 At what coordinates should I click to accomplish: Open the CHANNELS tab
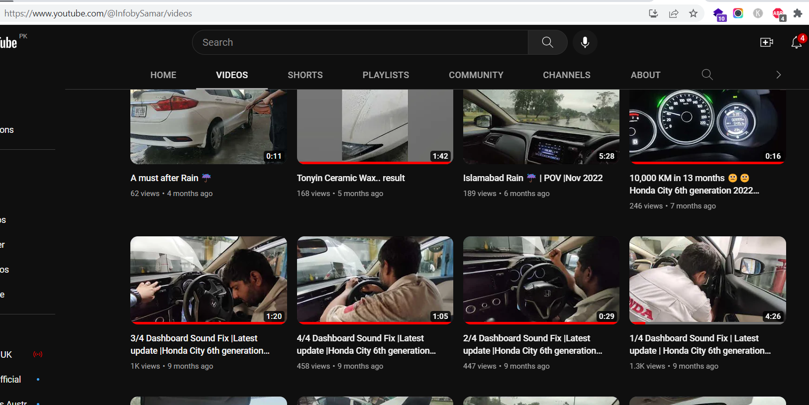pyautogui.click(x=567, y=75)
